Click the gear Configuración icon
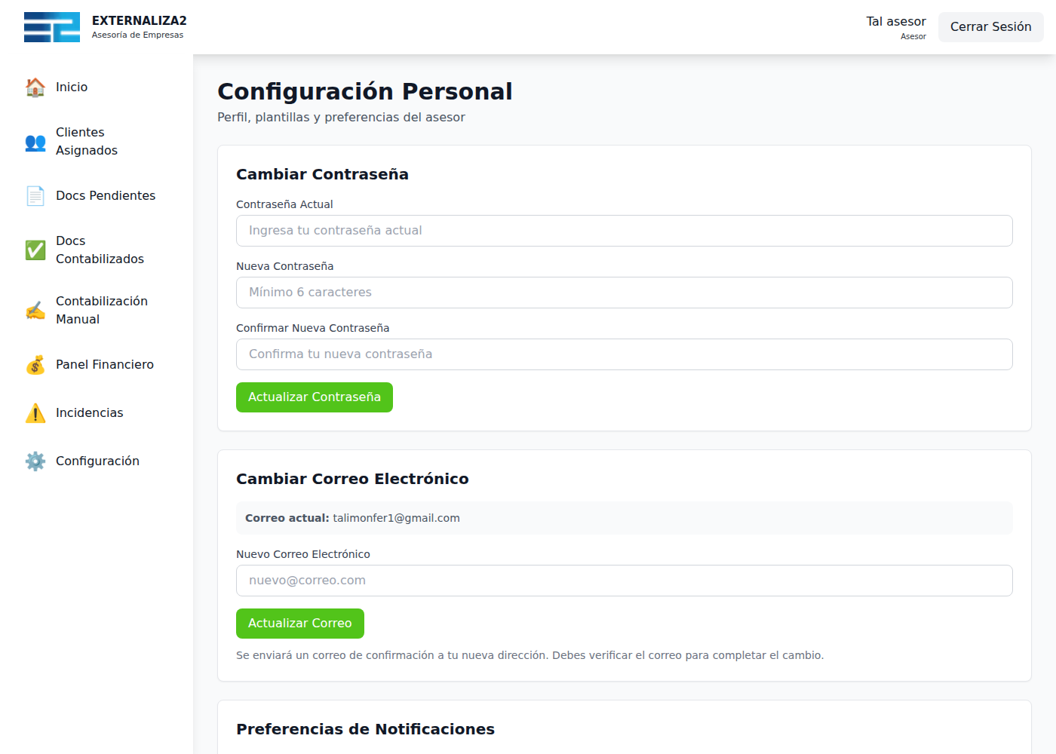Screen dimensions: 1056x754 pyautogui.click(x=35, y=461)
